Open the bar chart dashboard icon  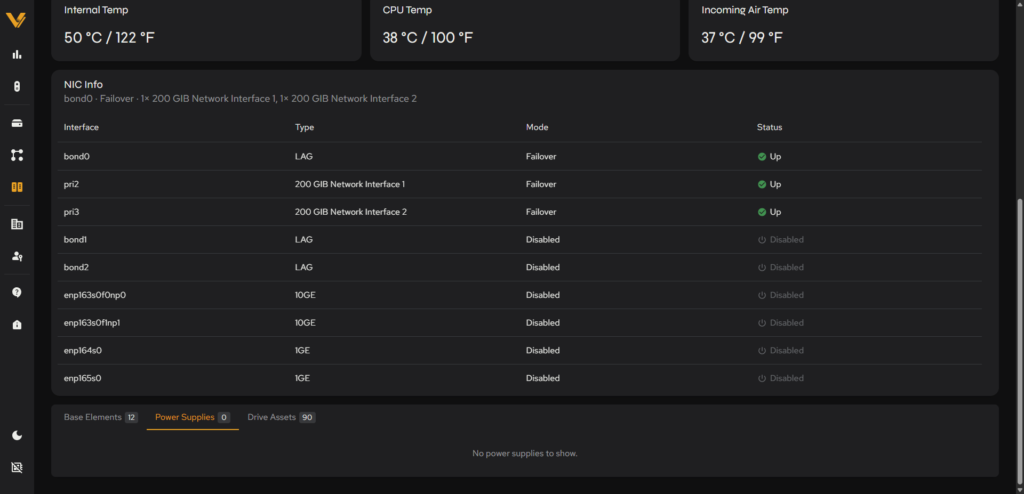[17, 54]
